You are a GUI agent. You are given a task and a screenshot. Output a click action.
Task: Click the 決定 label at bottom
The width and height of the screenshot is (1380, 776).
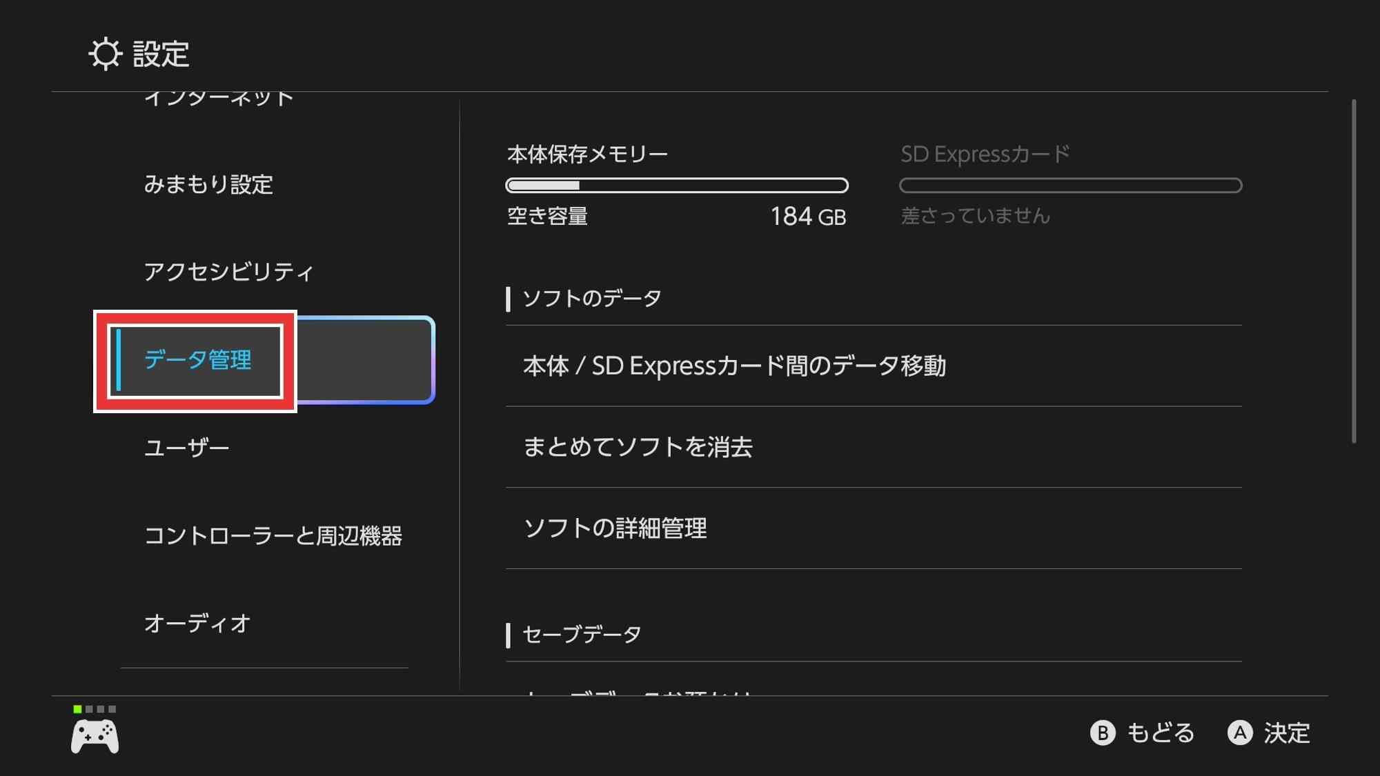pos(1286,733)
